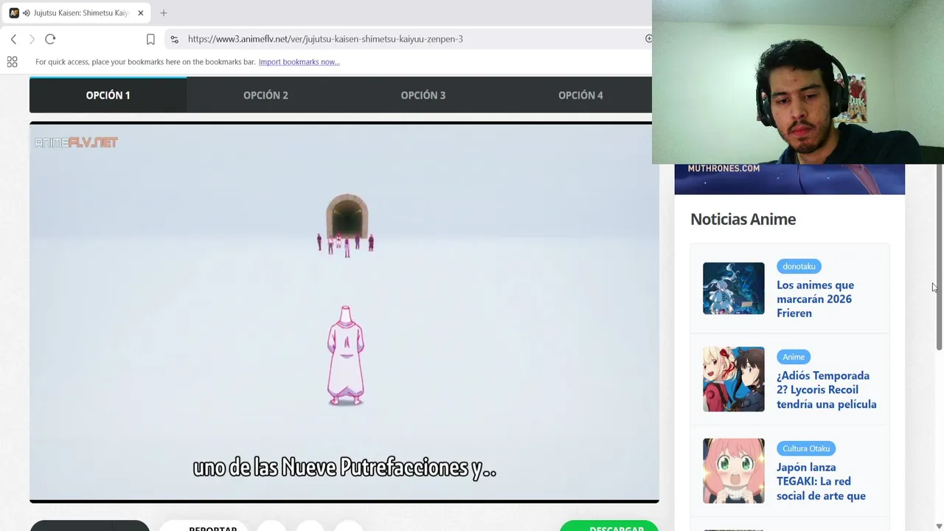
Task: Click the anime video player to pause
Action: tap(344, 313)
